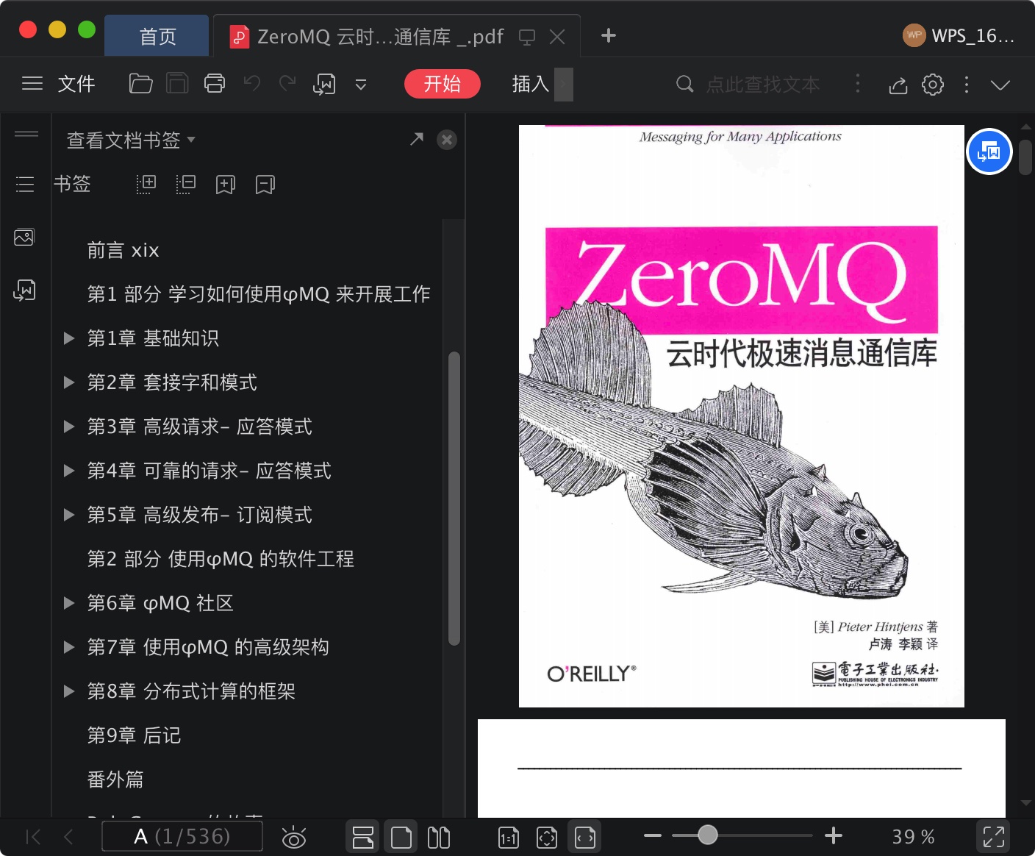
Task: Click fit width icon
Action: tap(585, 837)
